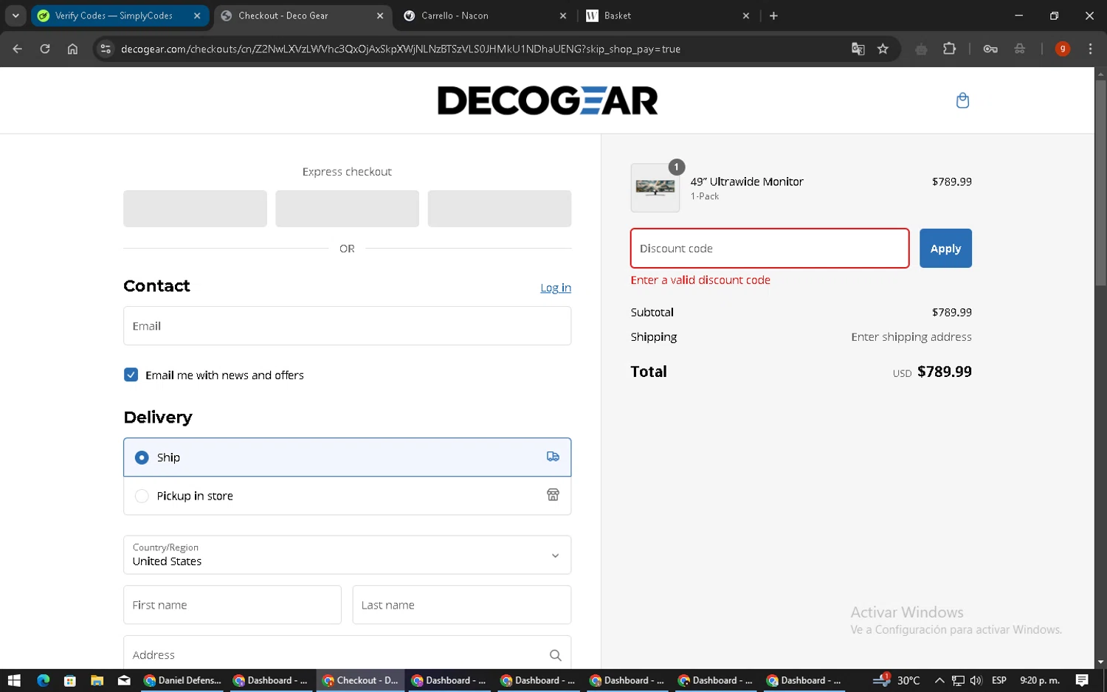Click the volume speaker tray icon
The image size is (1107, 692).
tap(976, 680)
